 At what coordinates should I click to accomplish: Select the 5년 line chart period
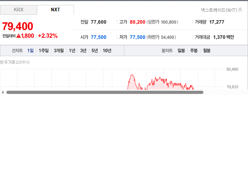pyautogui.click(x=95, y=50)
